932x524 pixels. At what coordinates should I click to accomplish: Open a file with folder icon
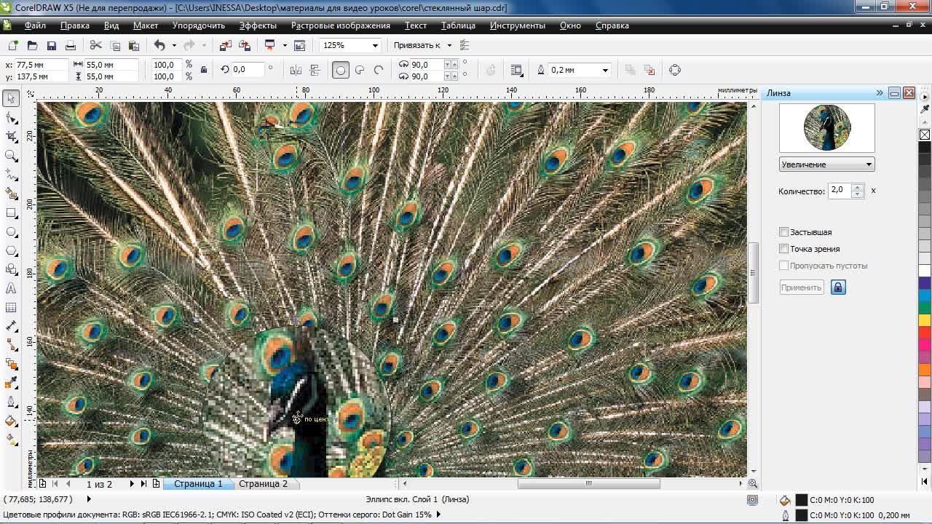tap(32, 45)
